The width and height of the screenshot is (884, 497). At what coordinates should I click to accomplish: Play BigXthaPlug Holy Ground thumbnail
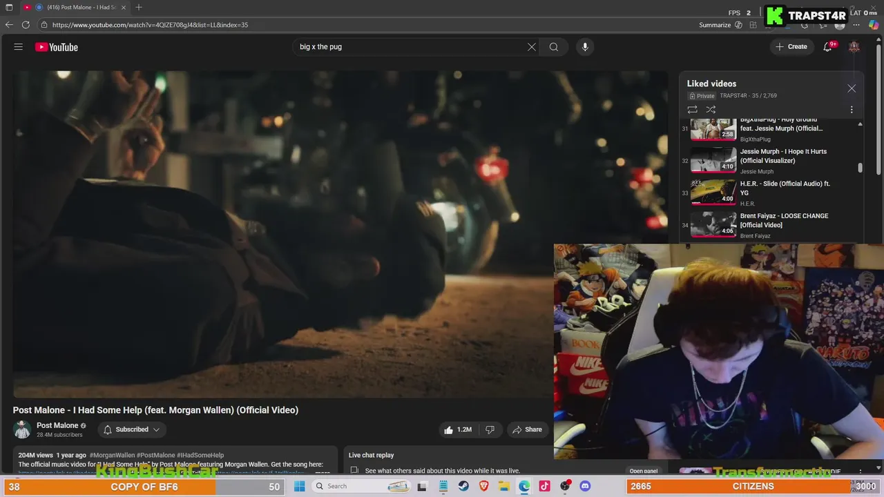point(713,128)
